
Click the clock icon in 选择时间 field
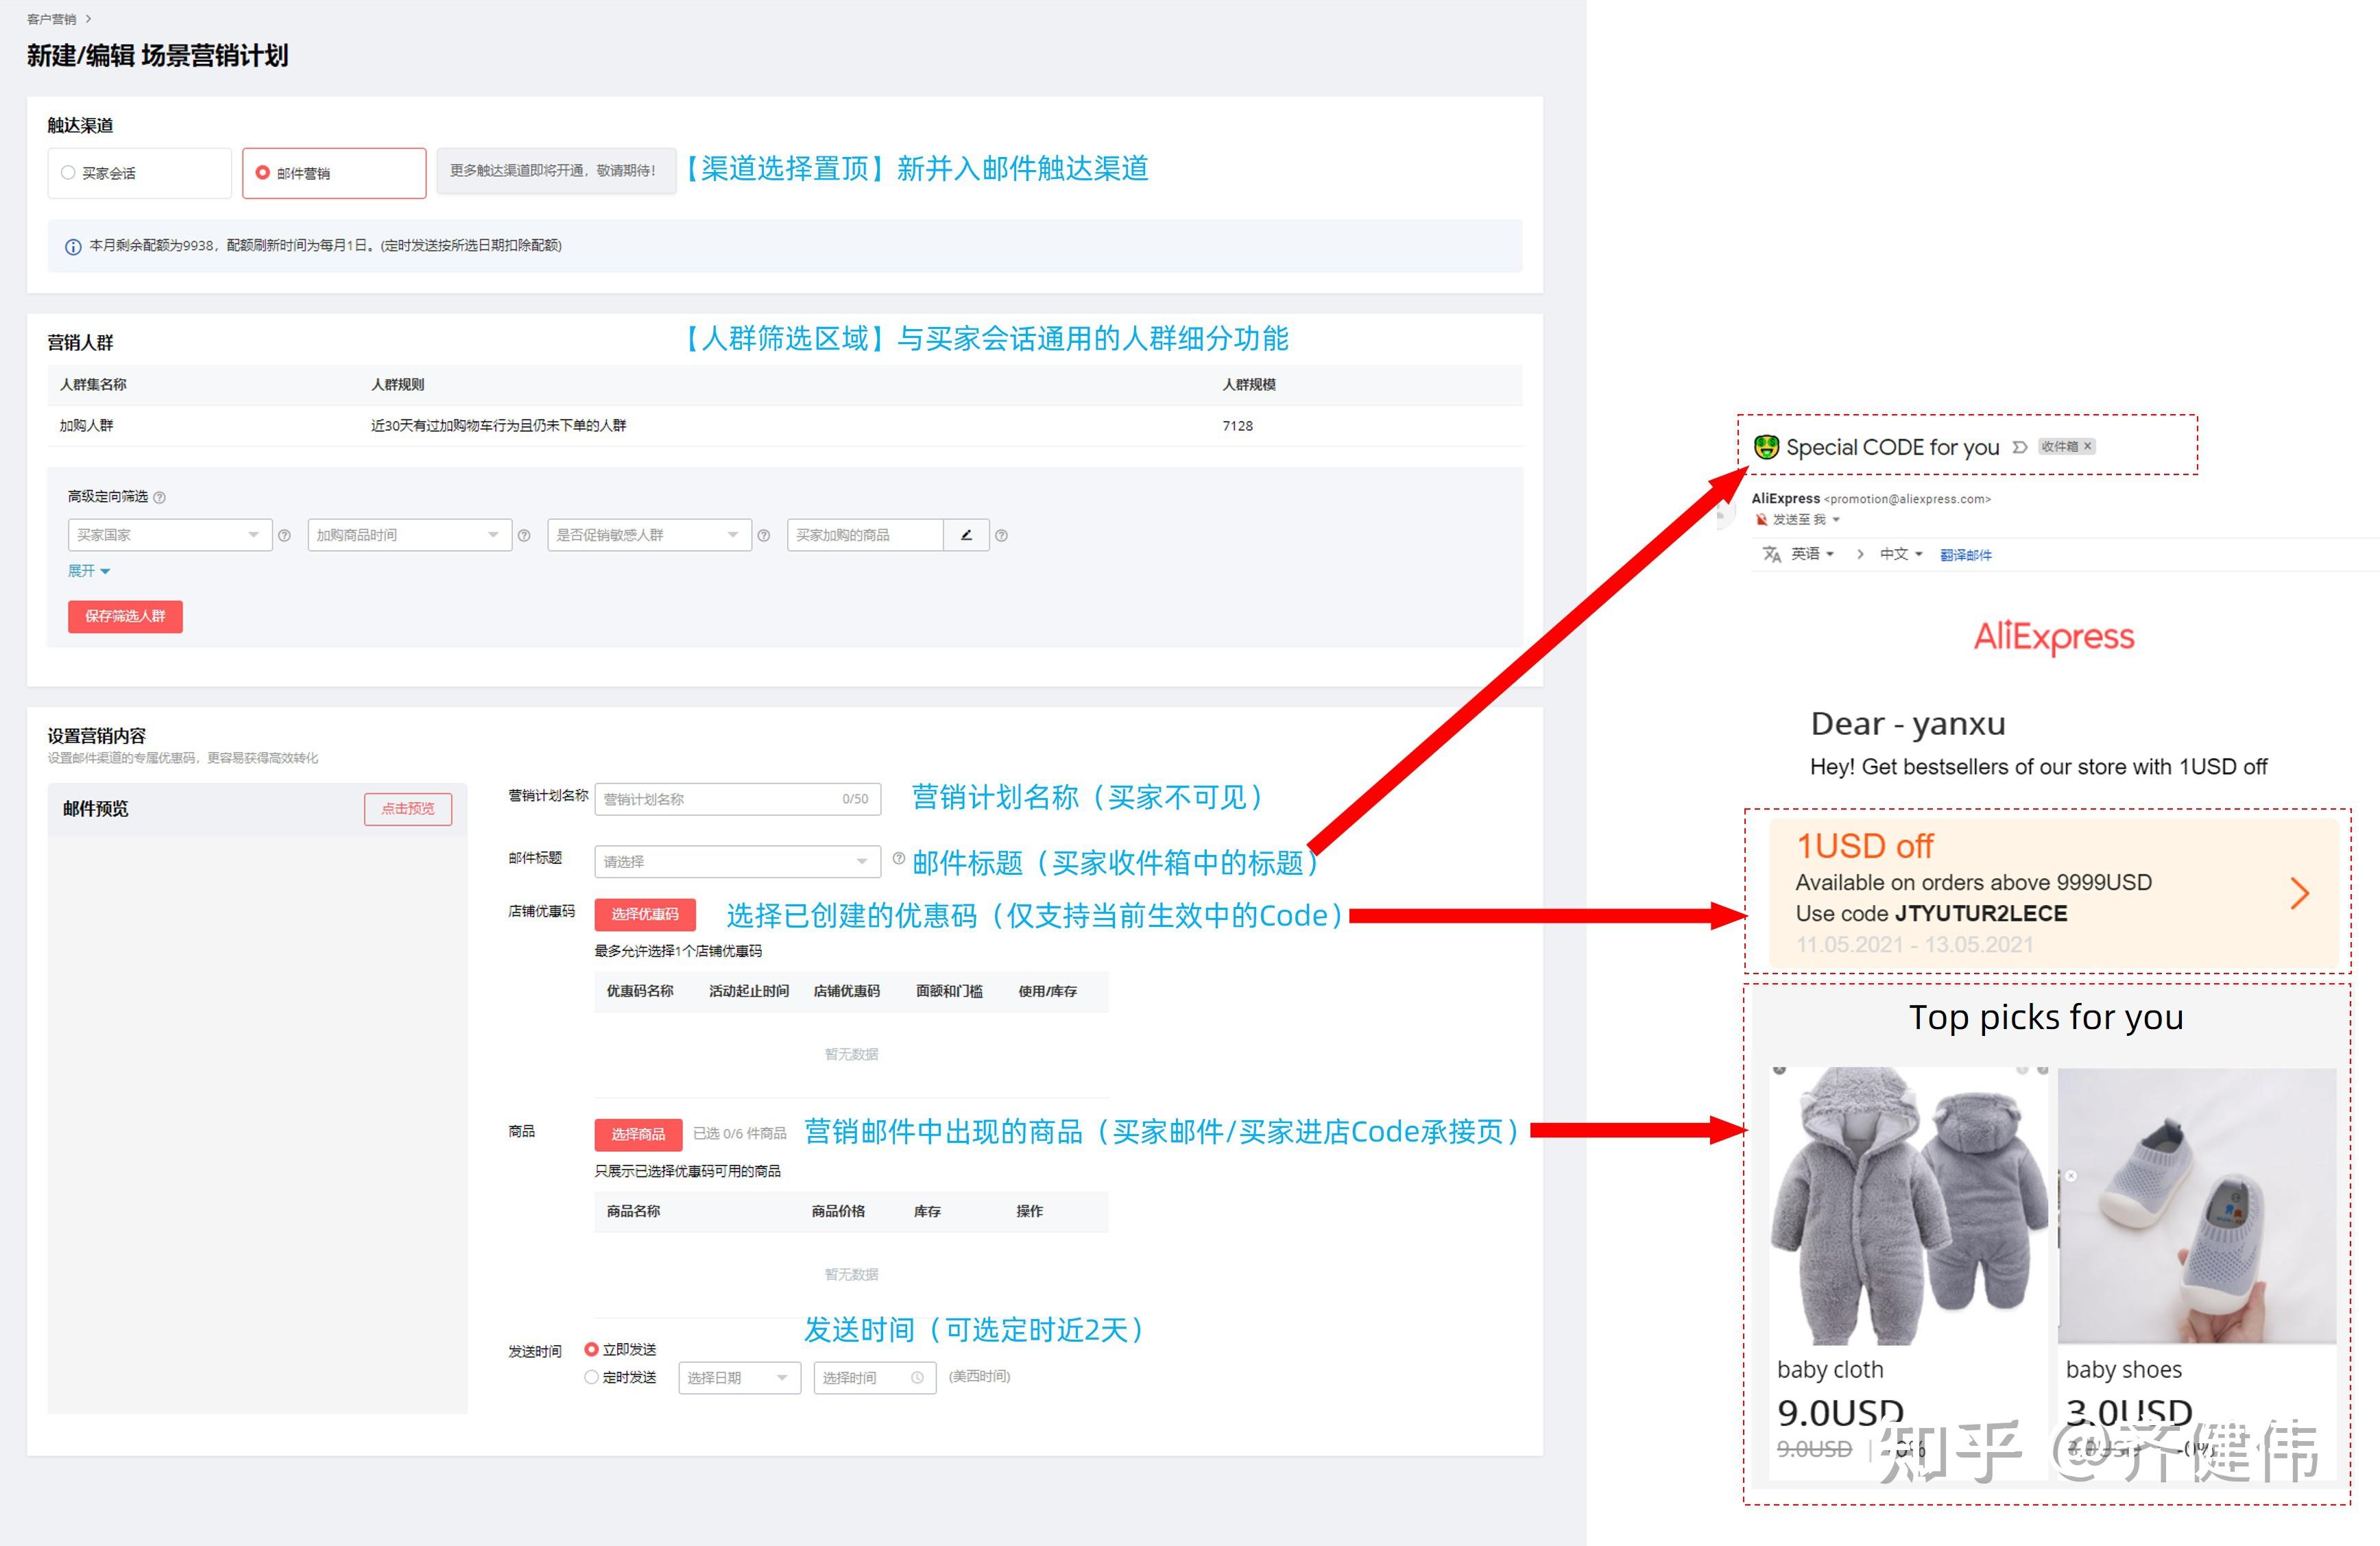(917, 1378)
